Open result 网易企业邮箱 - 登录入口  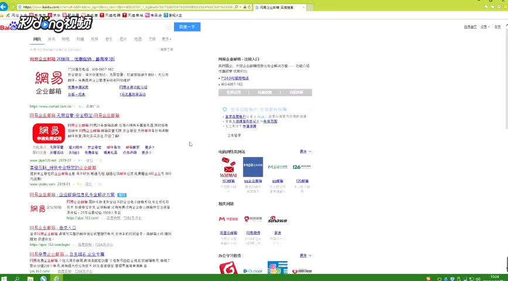(x=53, y=228)
